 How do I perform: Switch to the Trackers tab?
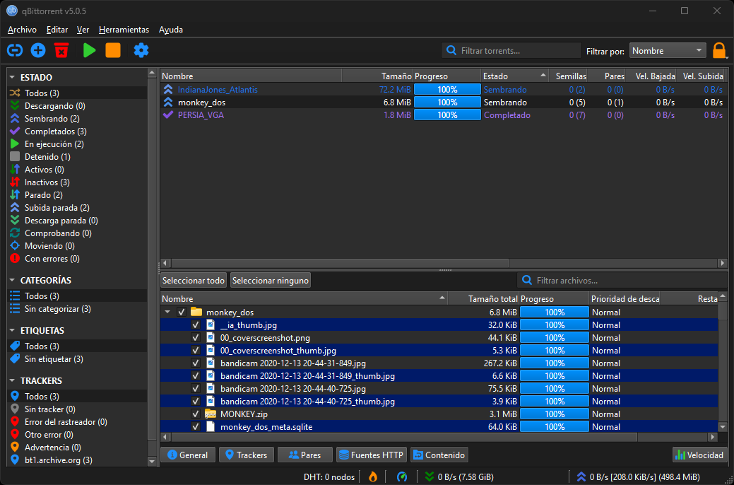click(245, 455)
